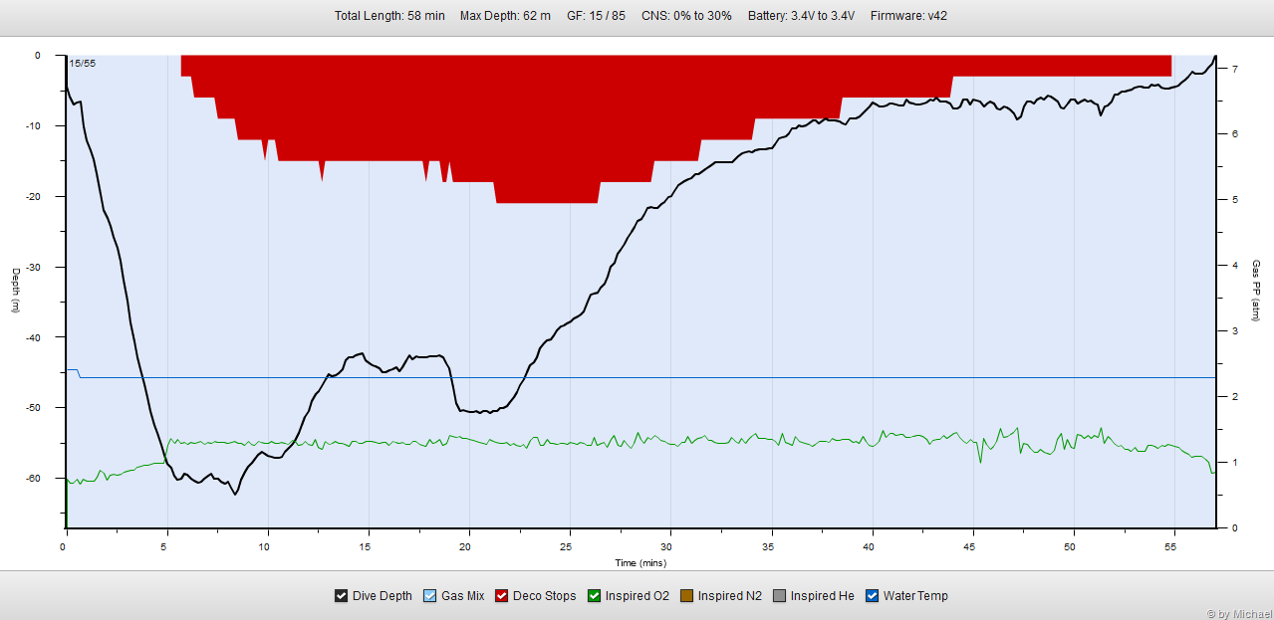
Task: Turn off the Water Temp checkbox
Action: click(873, 596)
